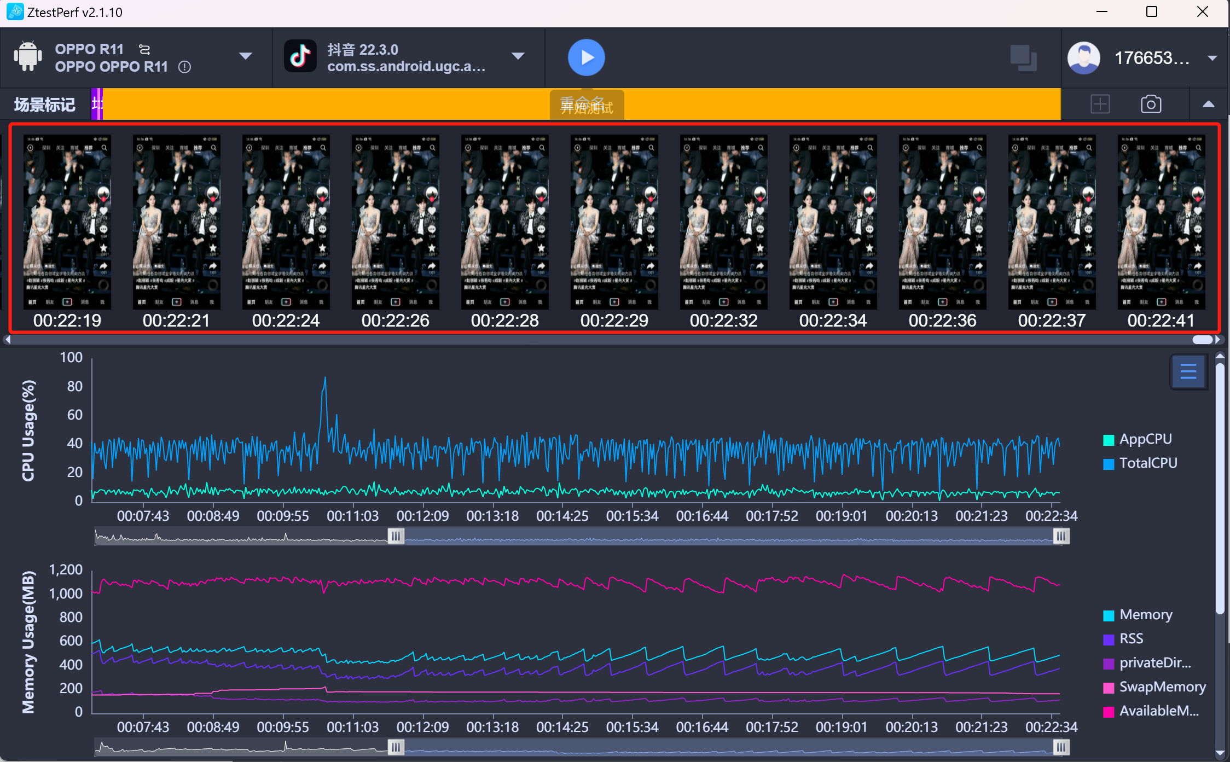Image resolution: width=1230 pixels, height=762 pixels.
Task: Click the charts panel vertical scrollbar
Action: [x=1220, y=488]
